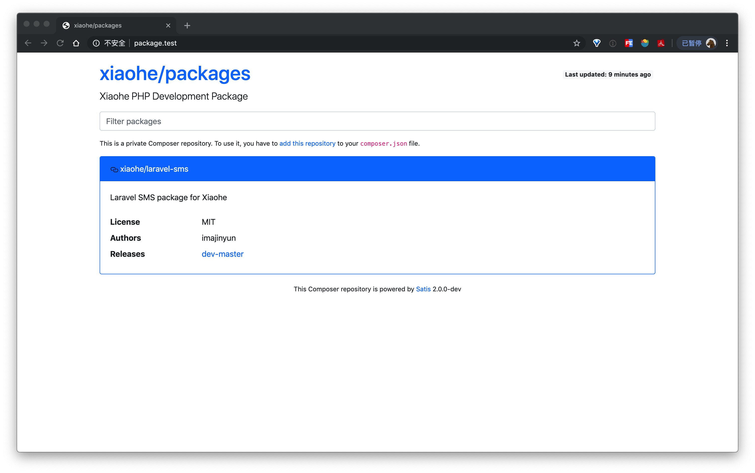Go to the browser home icon
755x473 pixels.
point(76,43)
